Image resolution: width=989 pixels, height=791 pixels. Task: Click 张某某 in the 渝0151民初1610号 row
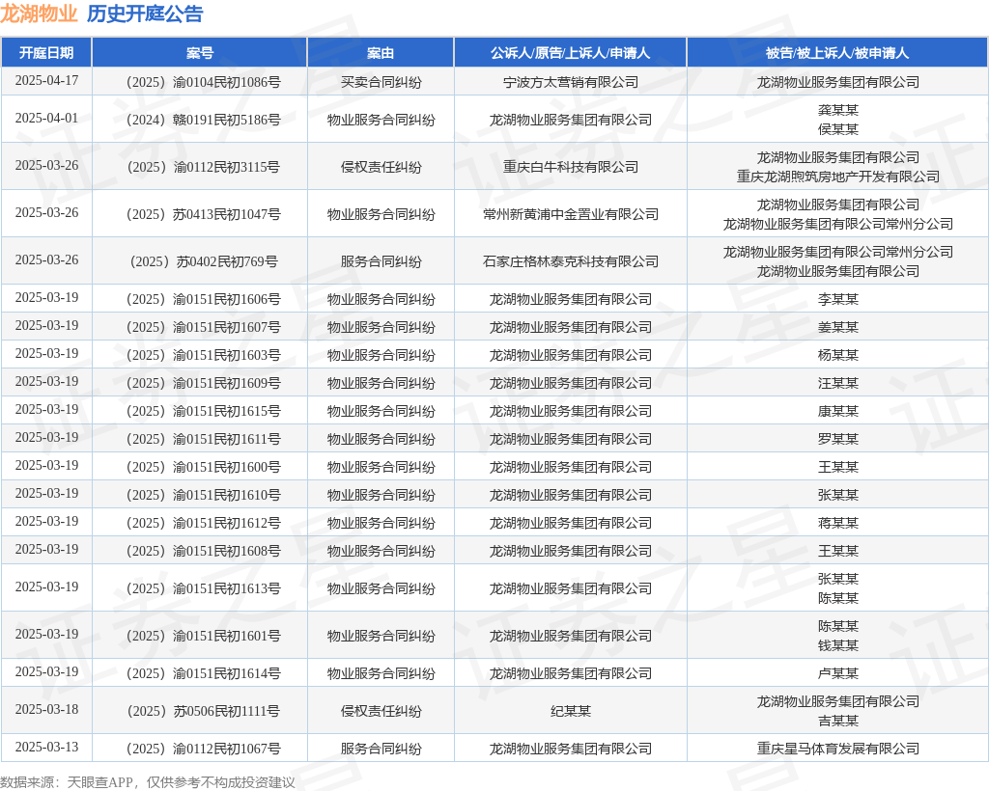(838, 495)
